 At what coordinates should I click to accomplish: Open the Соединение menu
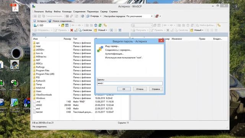[x=79, y=11]
